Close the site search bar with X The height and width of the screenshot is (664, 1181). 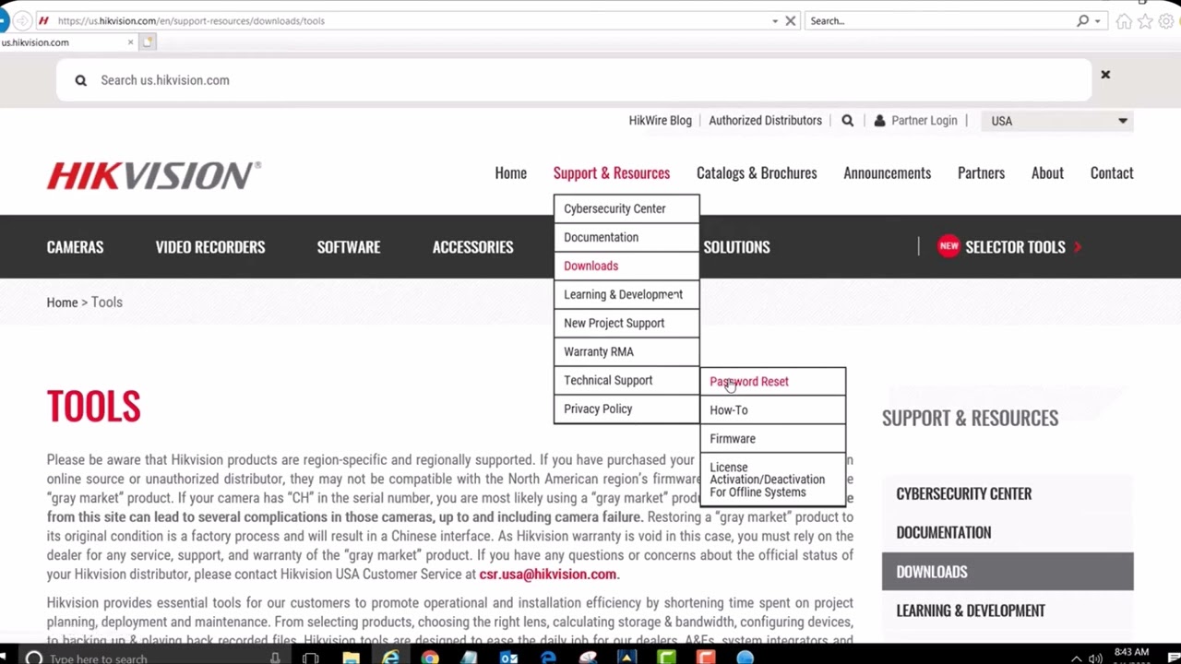coord(1105,75)
